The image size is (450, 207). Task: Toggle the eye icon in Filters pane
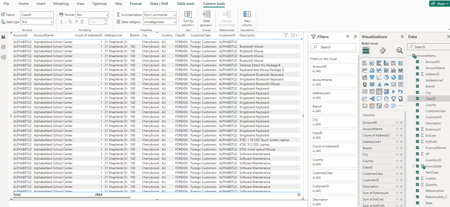[x=348, y=37]
